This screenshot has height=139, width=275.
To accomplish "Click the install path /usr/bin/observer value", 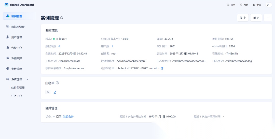I will (74, 68).
